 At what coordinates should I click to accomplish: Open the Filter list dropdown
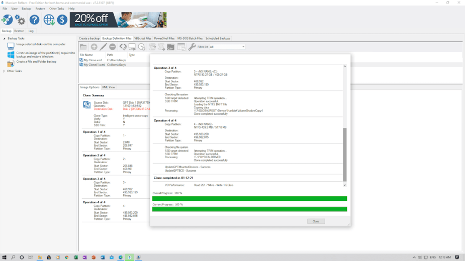click(x=227, y=47)
